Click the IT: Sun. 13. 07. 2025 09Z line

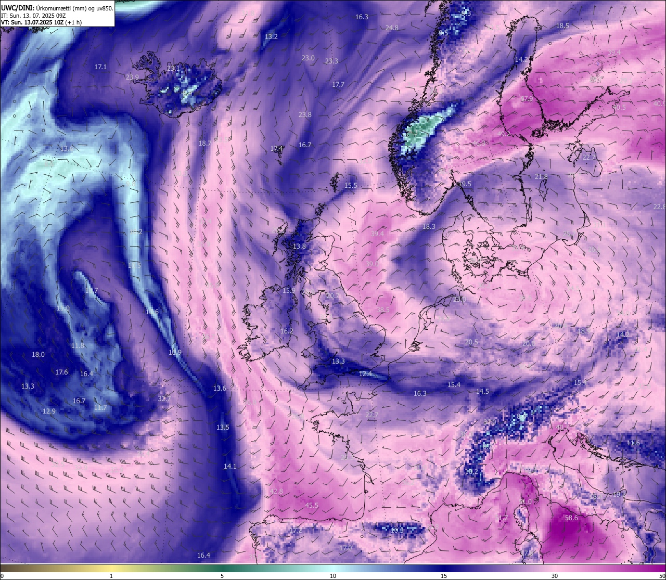(x=33, y=16)
